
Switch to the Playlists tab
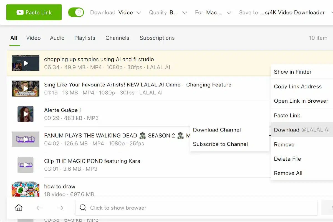pyautogui.click(x=85, y=38)
